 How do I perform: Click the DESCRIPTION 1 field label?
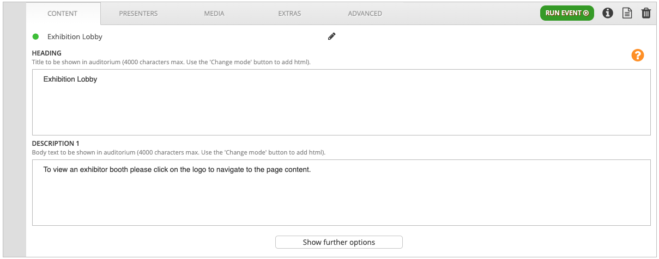[56, 143]
